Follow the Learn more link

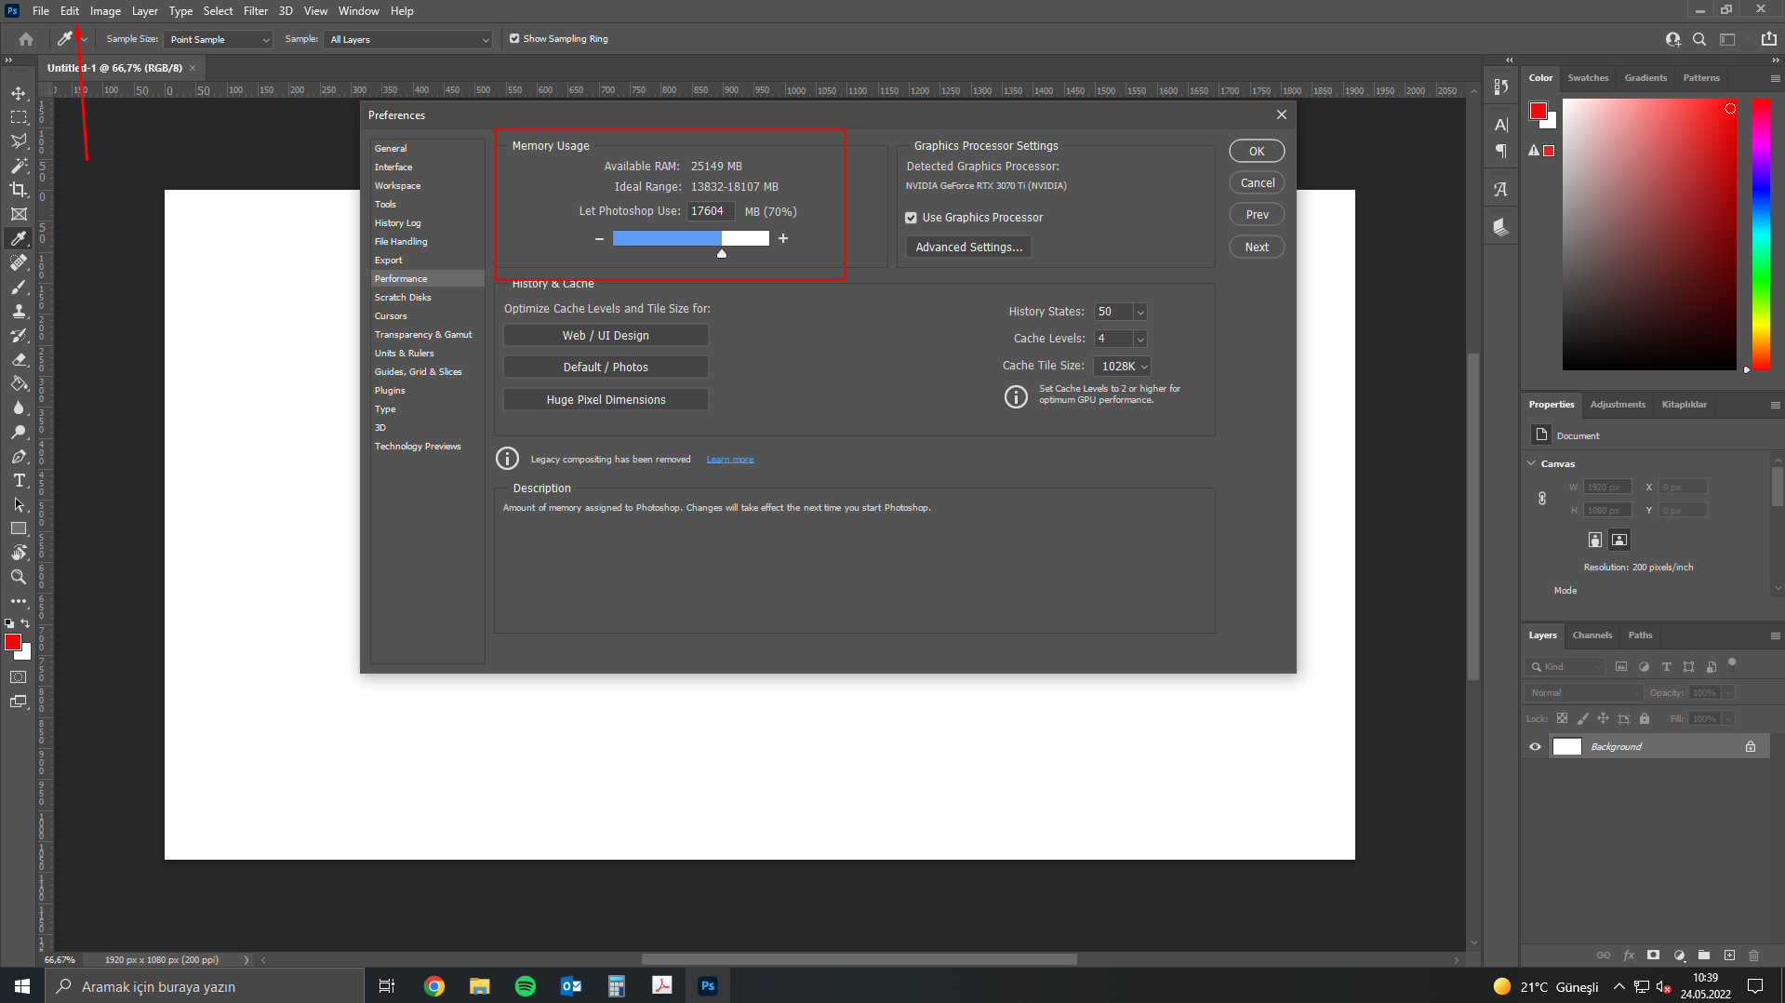730,460
